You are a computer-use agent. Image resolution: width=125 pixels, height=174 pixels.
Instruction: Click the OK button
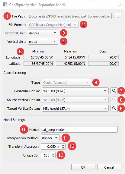tap(83, 167)
